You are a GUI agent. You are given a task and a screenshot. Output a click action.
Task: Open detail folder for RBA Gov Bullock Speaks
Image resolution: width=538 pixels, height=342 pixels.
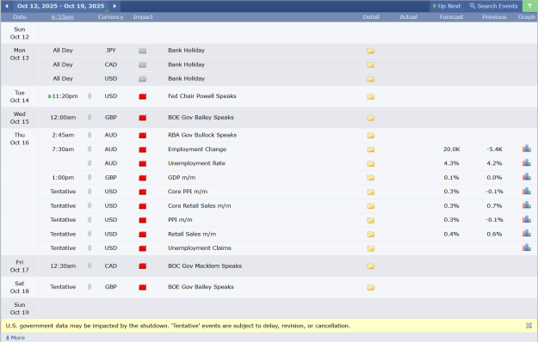(x=370, y=135)
